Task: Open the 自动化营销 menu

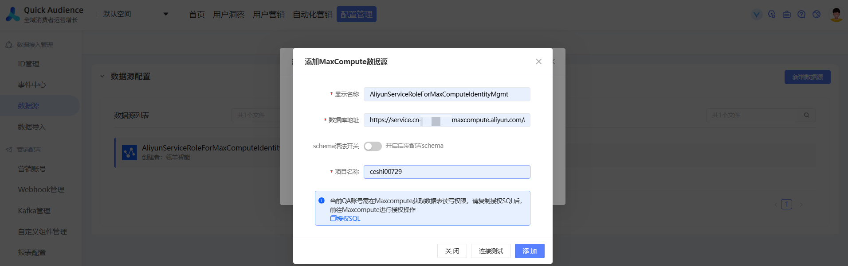Action: click(313, 15)
